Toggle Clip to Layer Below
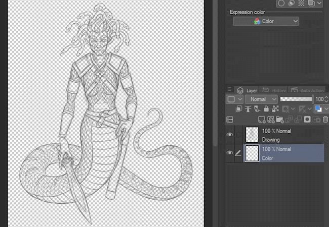Screen dimensions: 329x227 [239, 109]
